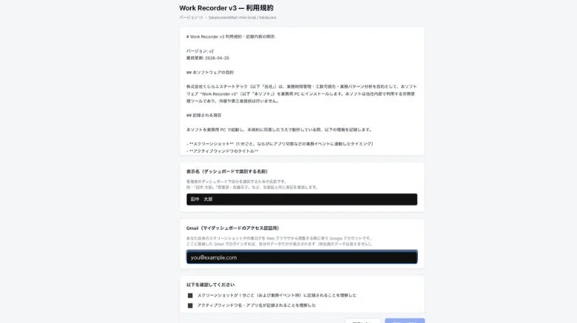Click the terms of use text box
The width and height of the screenshot is (577, 323).
coord(302,91)
